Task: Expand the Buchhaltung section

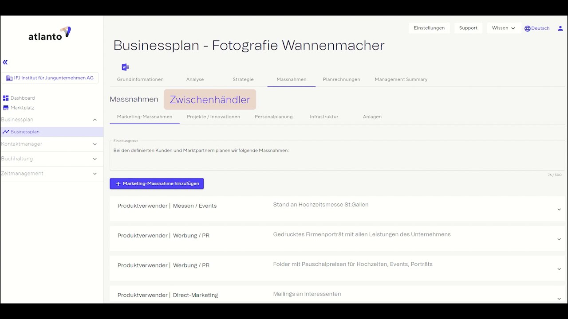Action: (x=95, y=159)
